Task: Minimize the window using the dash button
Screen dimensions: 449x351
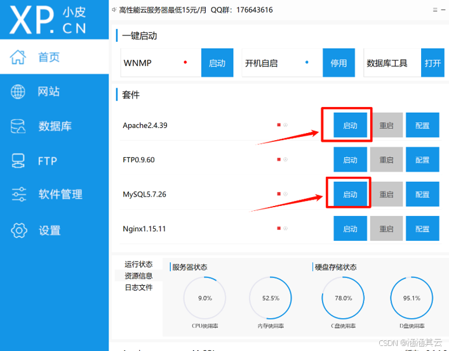Action: click(443, 10)
